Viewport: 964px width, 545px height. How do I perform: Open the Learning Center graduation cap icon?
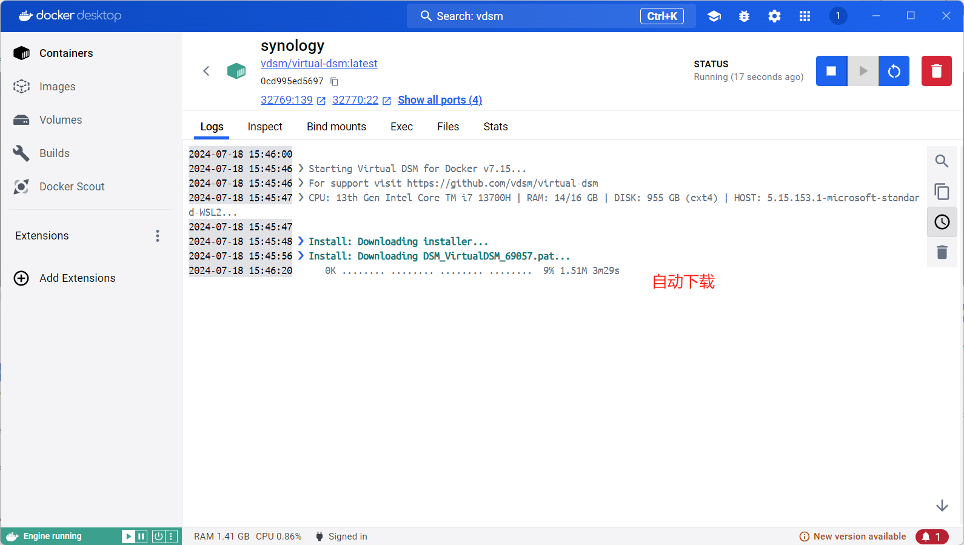(714, 16)
